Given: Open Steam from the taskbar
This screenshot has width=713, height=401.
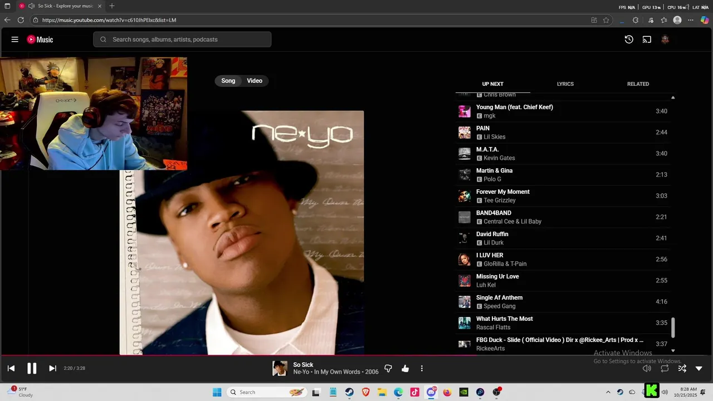Looking at the screenshot, I should pos(349,392).
